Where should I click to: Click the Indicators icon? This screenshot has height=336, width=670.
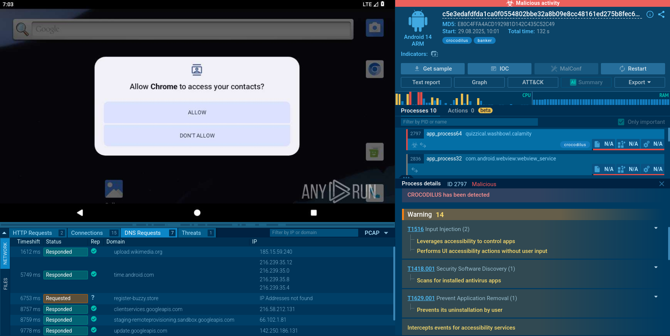click(434, 54)
